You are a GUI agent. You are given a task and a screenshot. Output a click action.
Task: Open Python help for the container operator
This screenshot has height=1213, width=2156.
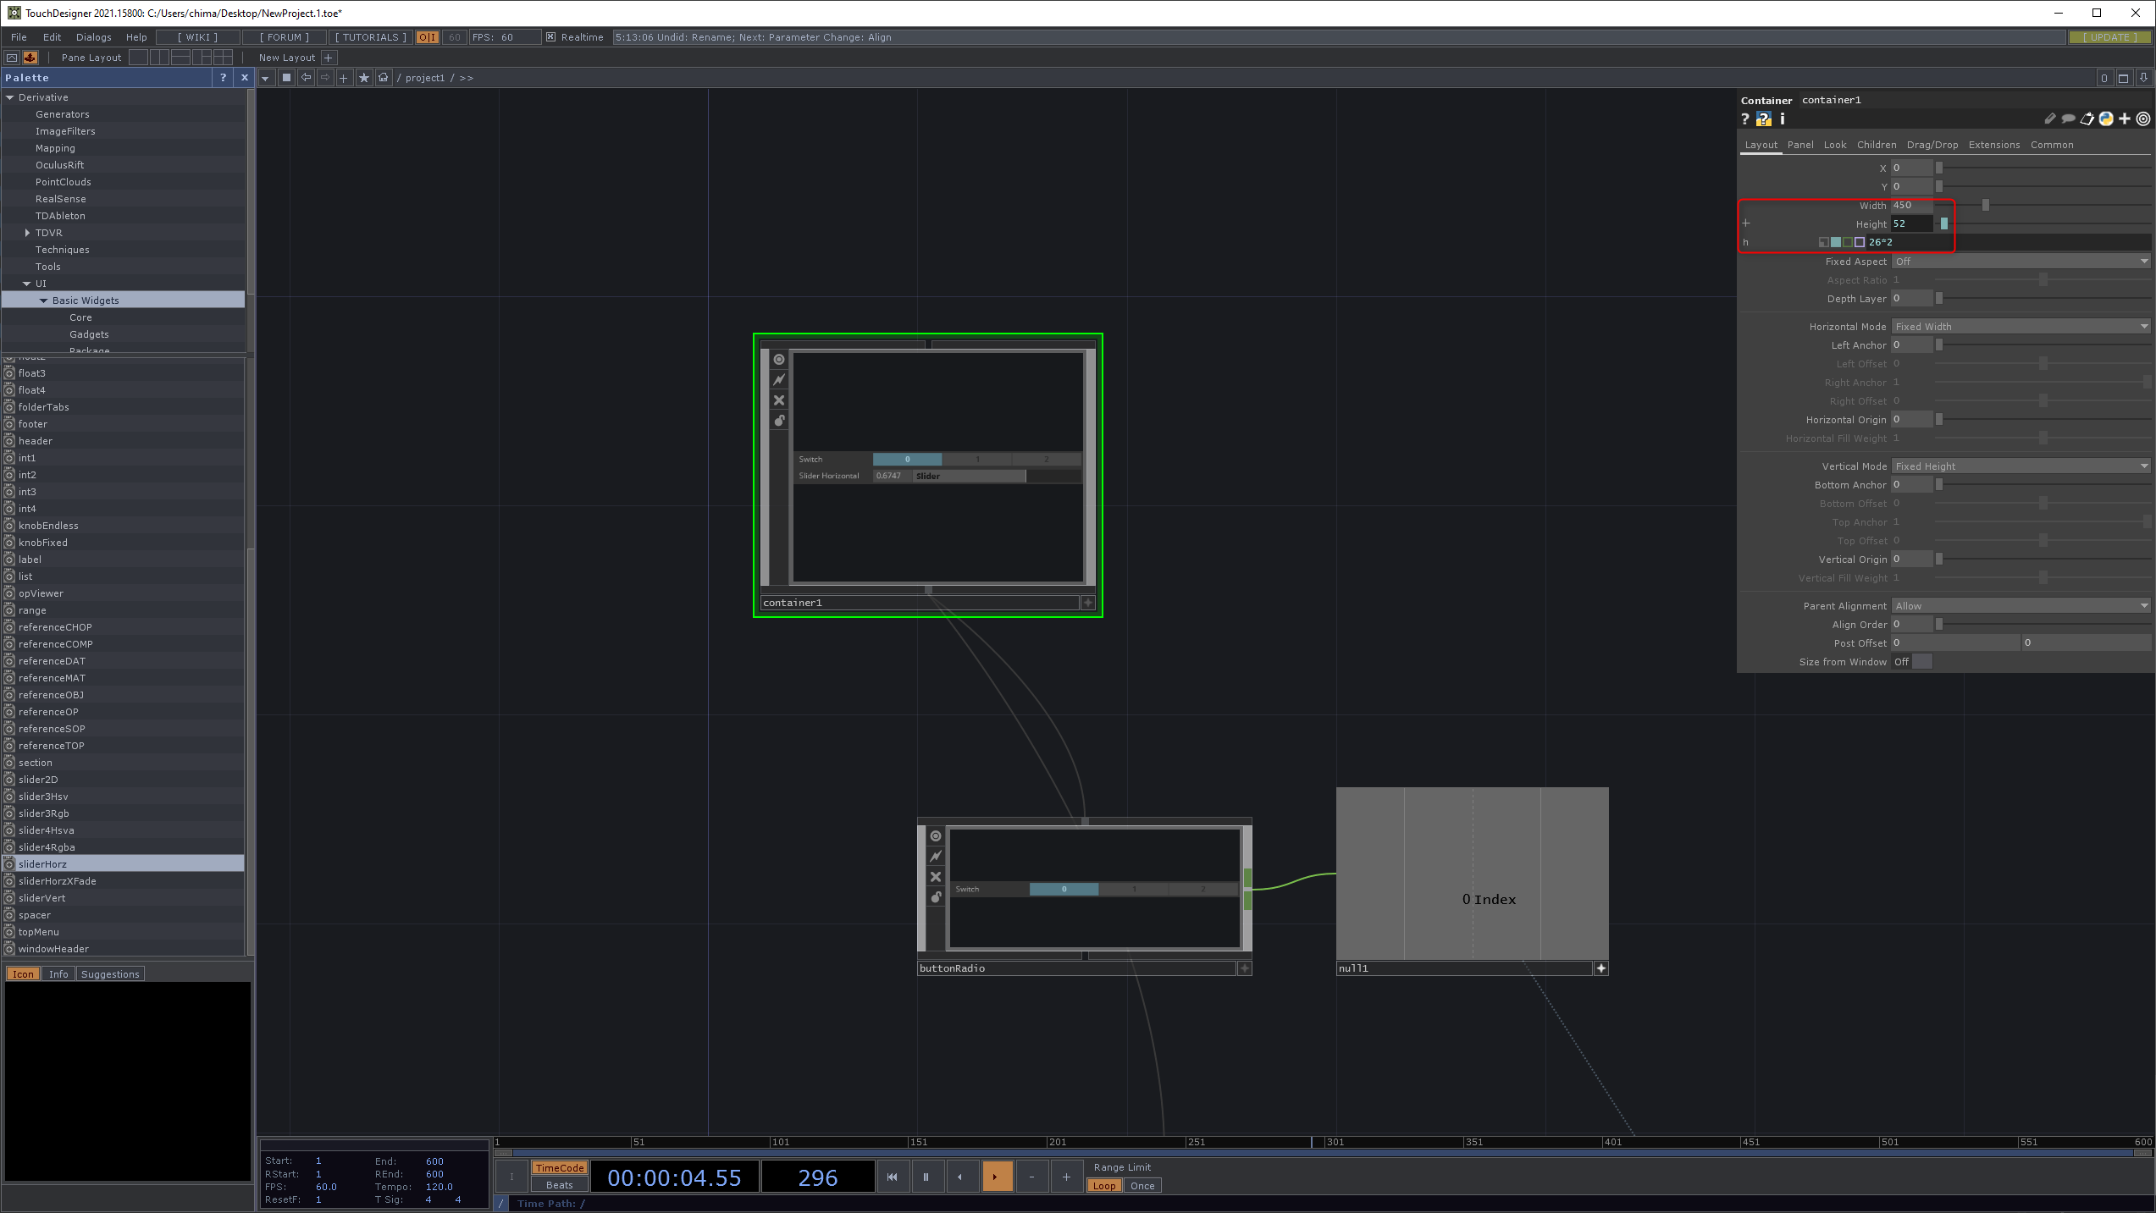(x=1763, y=119)
